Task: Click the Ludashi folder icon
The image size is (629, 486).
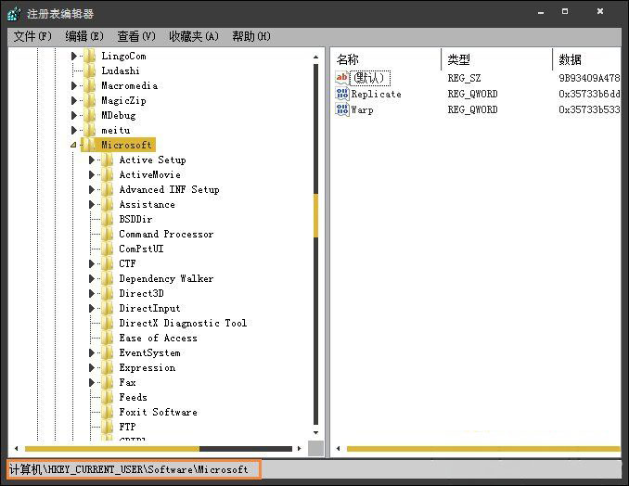Action: [x=89, y=71]
